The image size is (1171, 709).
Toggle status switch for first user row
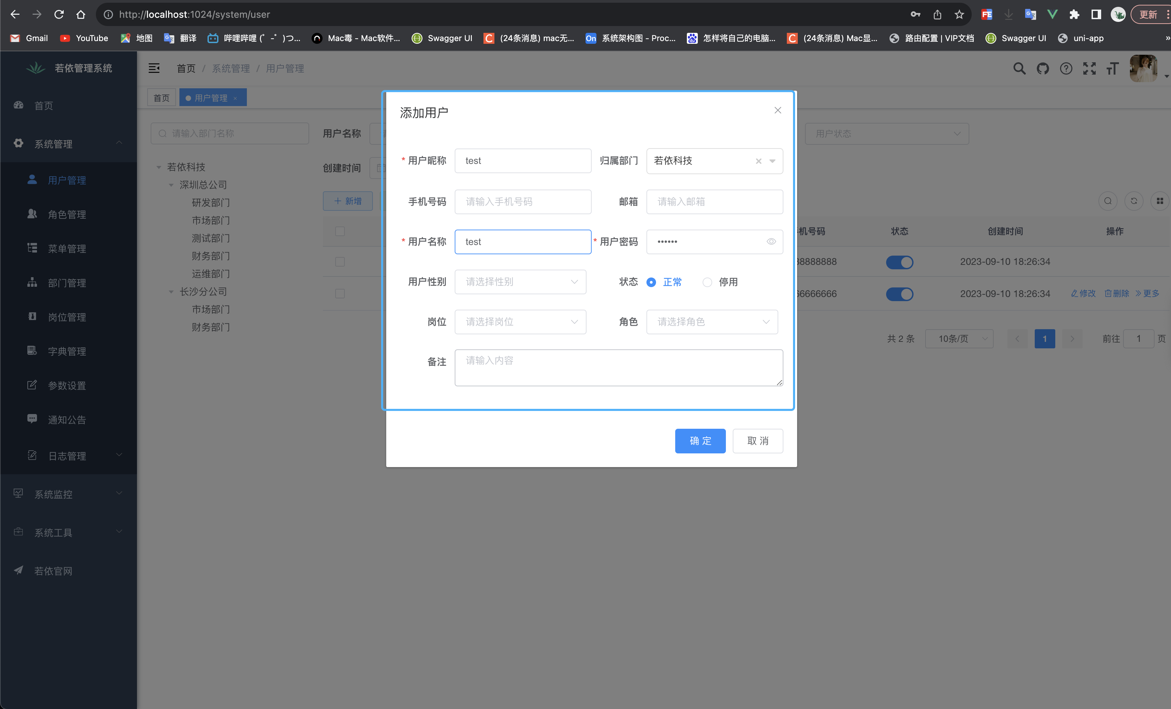pyautogui.click(x=899, y=262)
